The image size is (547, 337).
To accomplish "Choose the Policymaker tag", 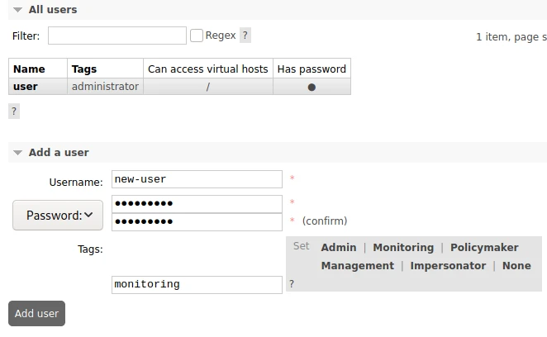I will coord(484,248).
